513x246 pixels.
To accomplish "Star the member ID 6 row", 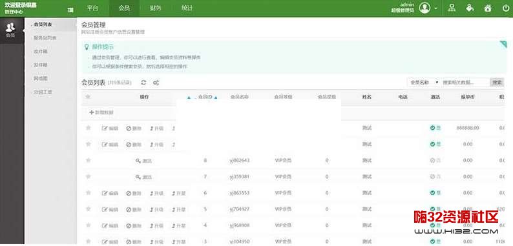I will coord(88,192).
